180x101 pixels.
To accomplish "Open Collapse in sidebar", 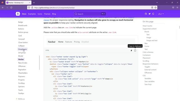I will pyautogui.click(x=21, y=46).
